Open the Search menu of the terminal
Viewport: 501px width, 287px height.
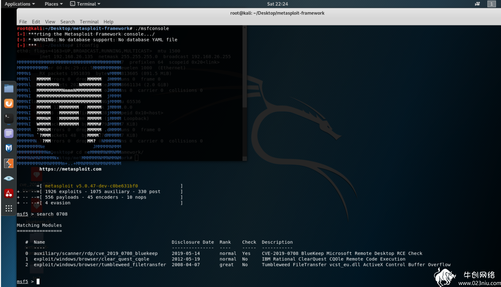tap(68, 22)
